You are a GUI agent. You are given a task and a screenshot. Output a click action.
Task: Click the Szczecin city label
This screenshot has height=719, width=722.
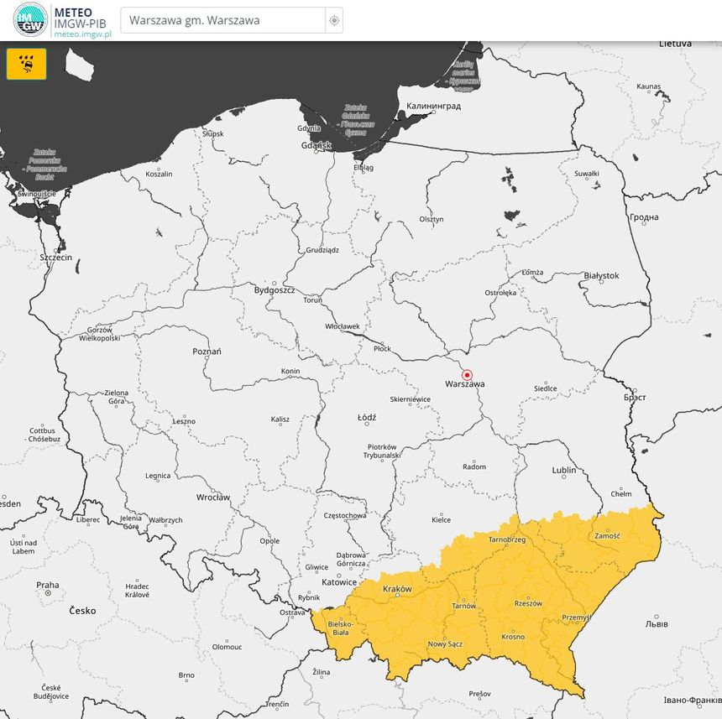(x=55, y=258)
